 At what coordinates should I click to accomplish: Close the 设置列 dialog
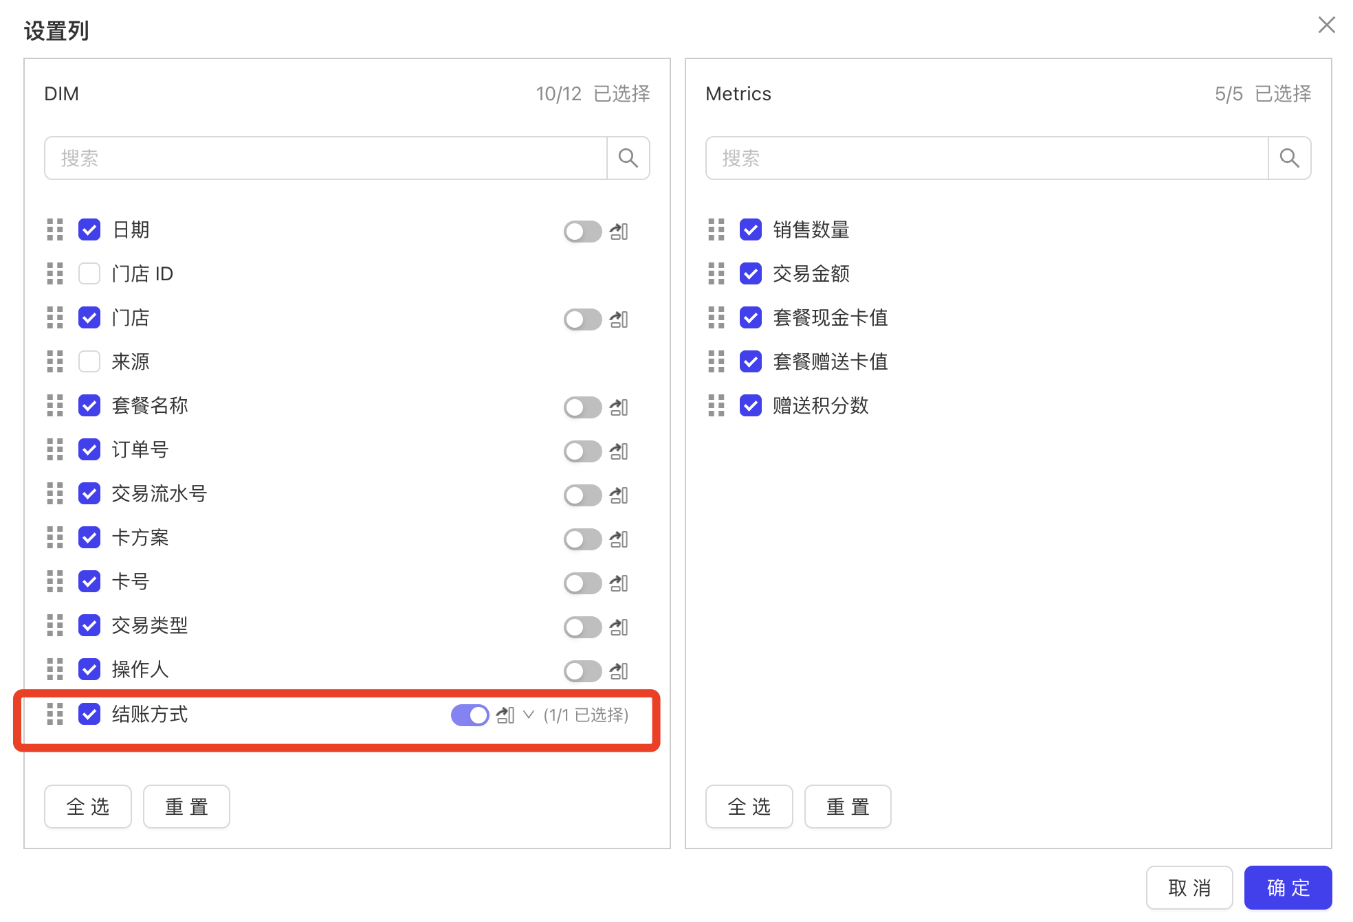pyautogui.click(x=1327, y=25)
